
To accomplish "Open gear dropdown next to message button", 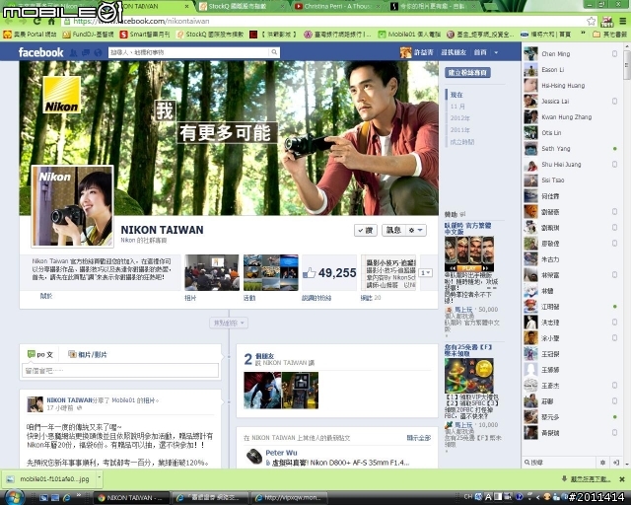I will [416, 231].
